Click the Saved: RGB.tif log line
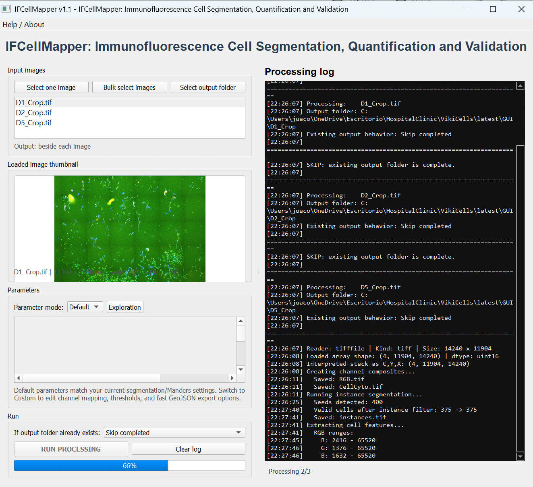 315,379
